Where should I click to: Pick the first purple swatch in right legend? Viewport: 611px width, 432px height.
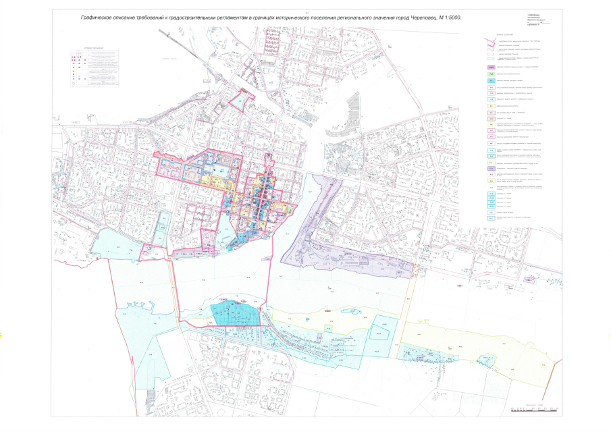point(492,67)
